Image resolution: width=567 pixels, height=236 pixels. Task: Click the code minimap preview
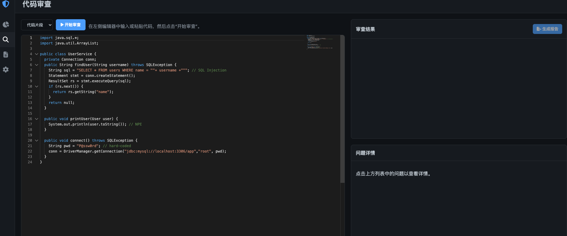coord(320,42)
